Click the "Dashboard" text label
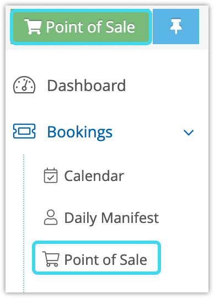Screen dimensions: 214x298 [x=87, y=86]
